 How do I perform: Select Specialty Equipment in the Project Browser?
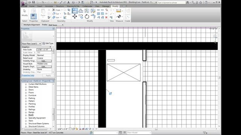[37, 118]
